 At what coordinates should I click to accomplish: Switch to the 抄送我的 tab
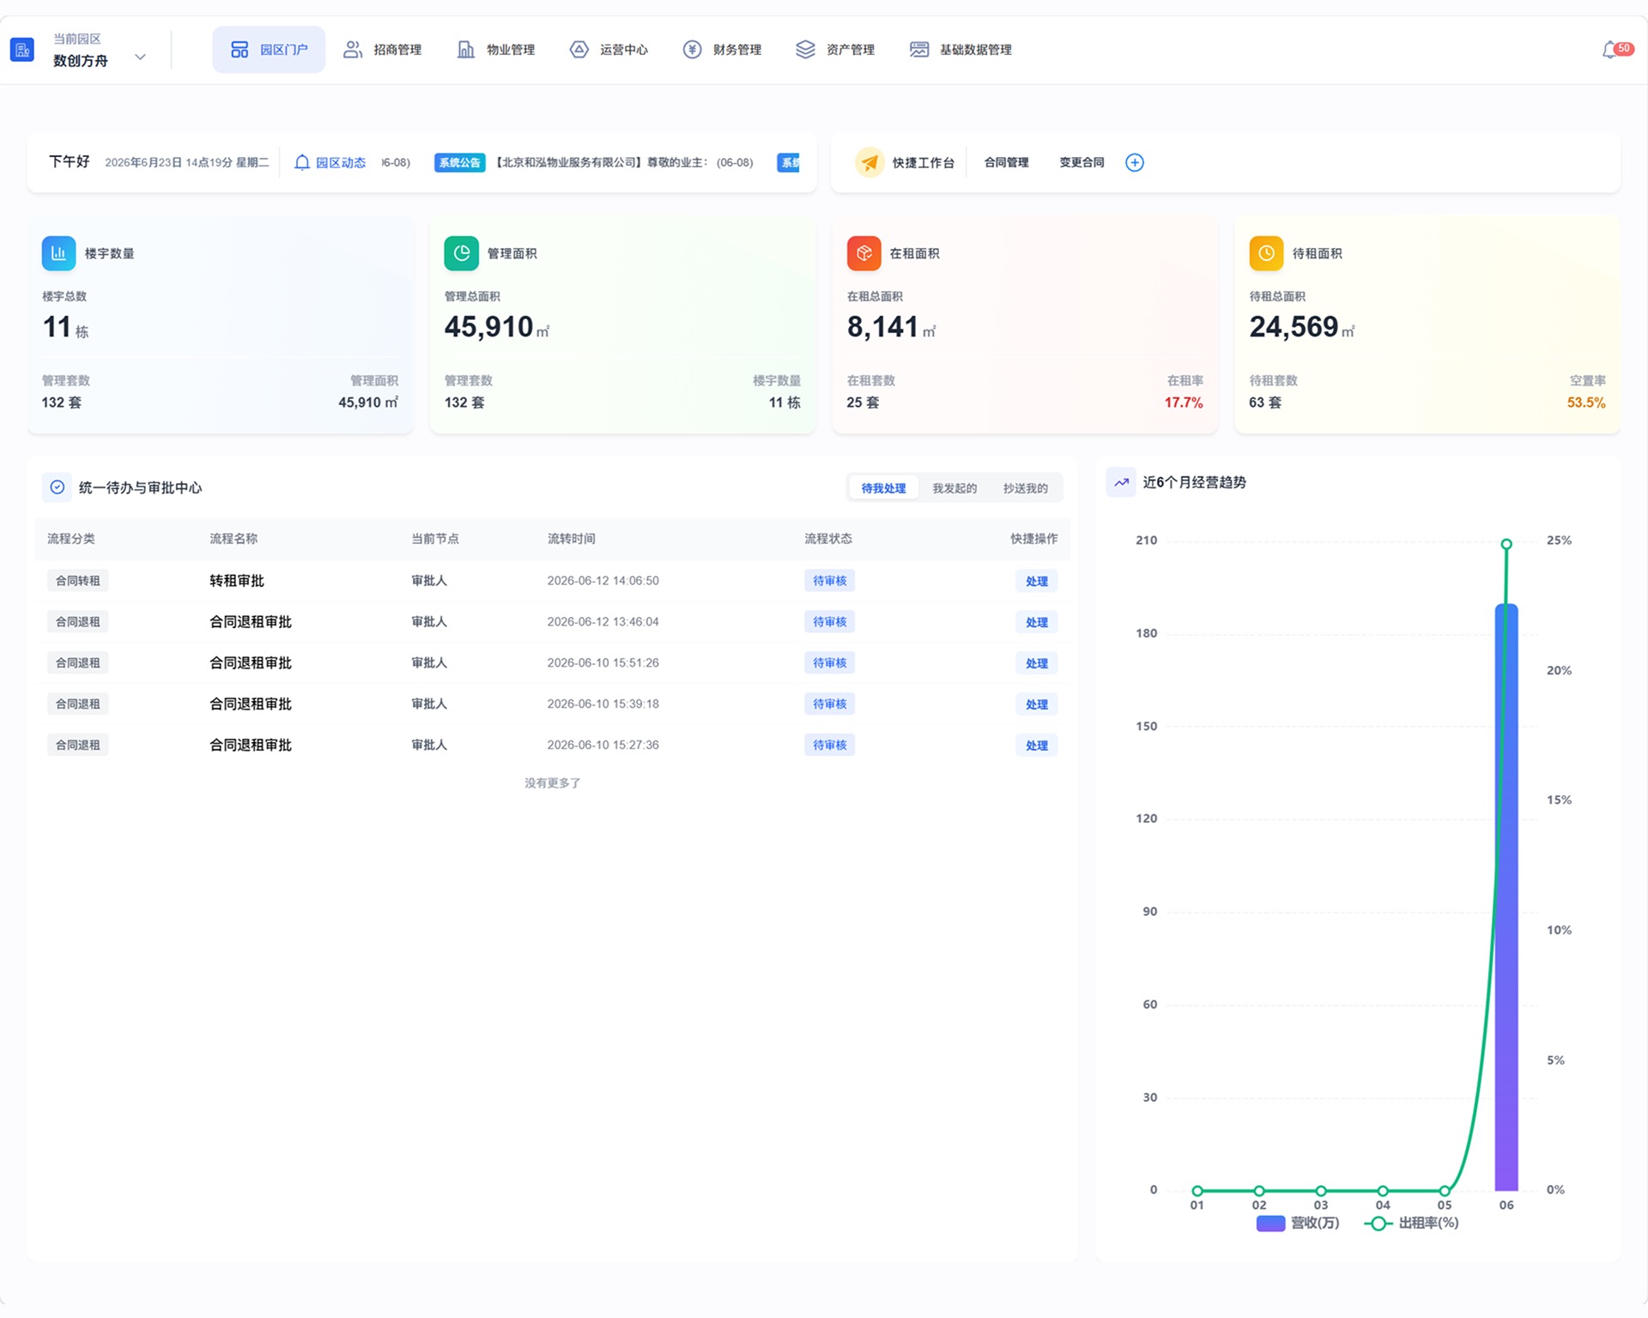1026,488
